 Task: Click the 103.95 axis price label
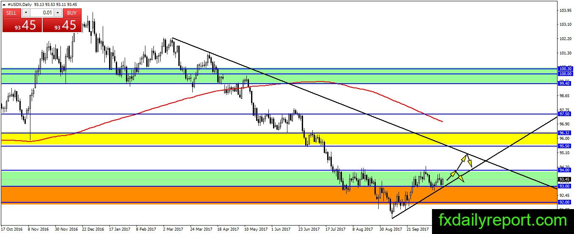[565, 10]
